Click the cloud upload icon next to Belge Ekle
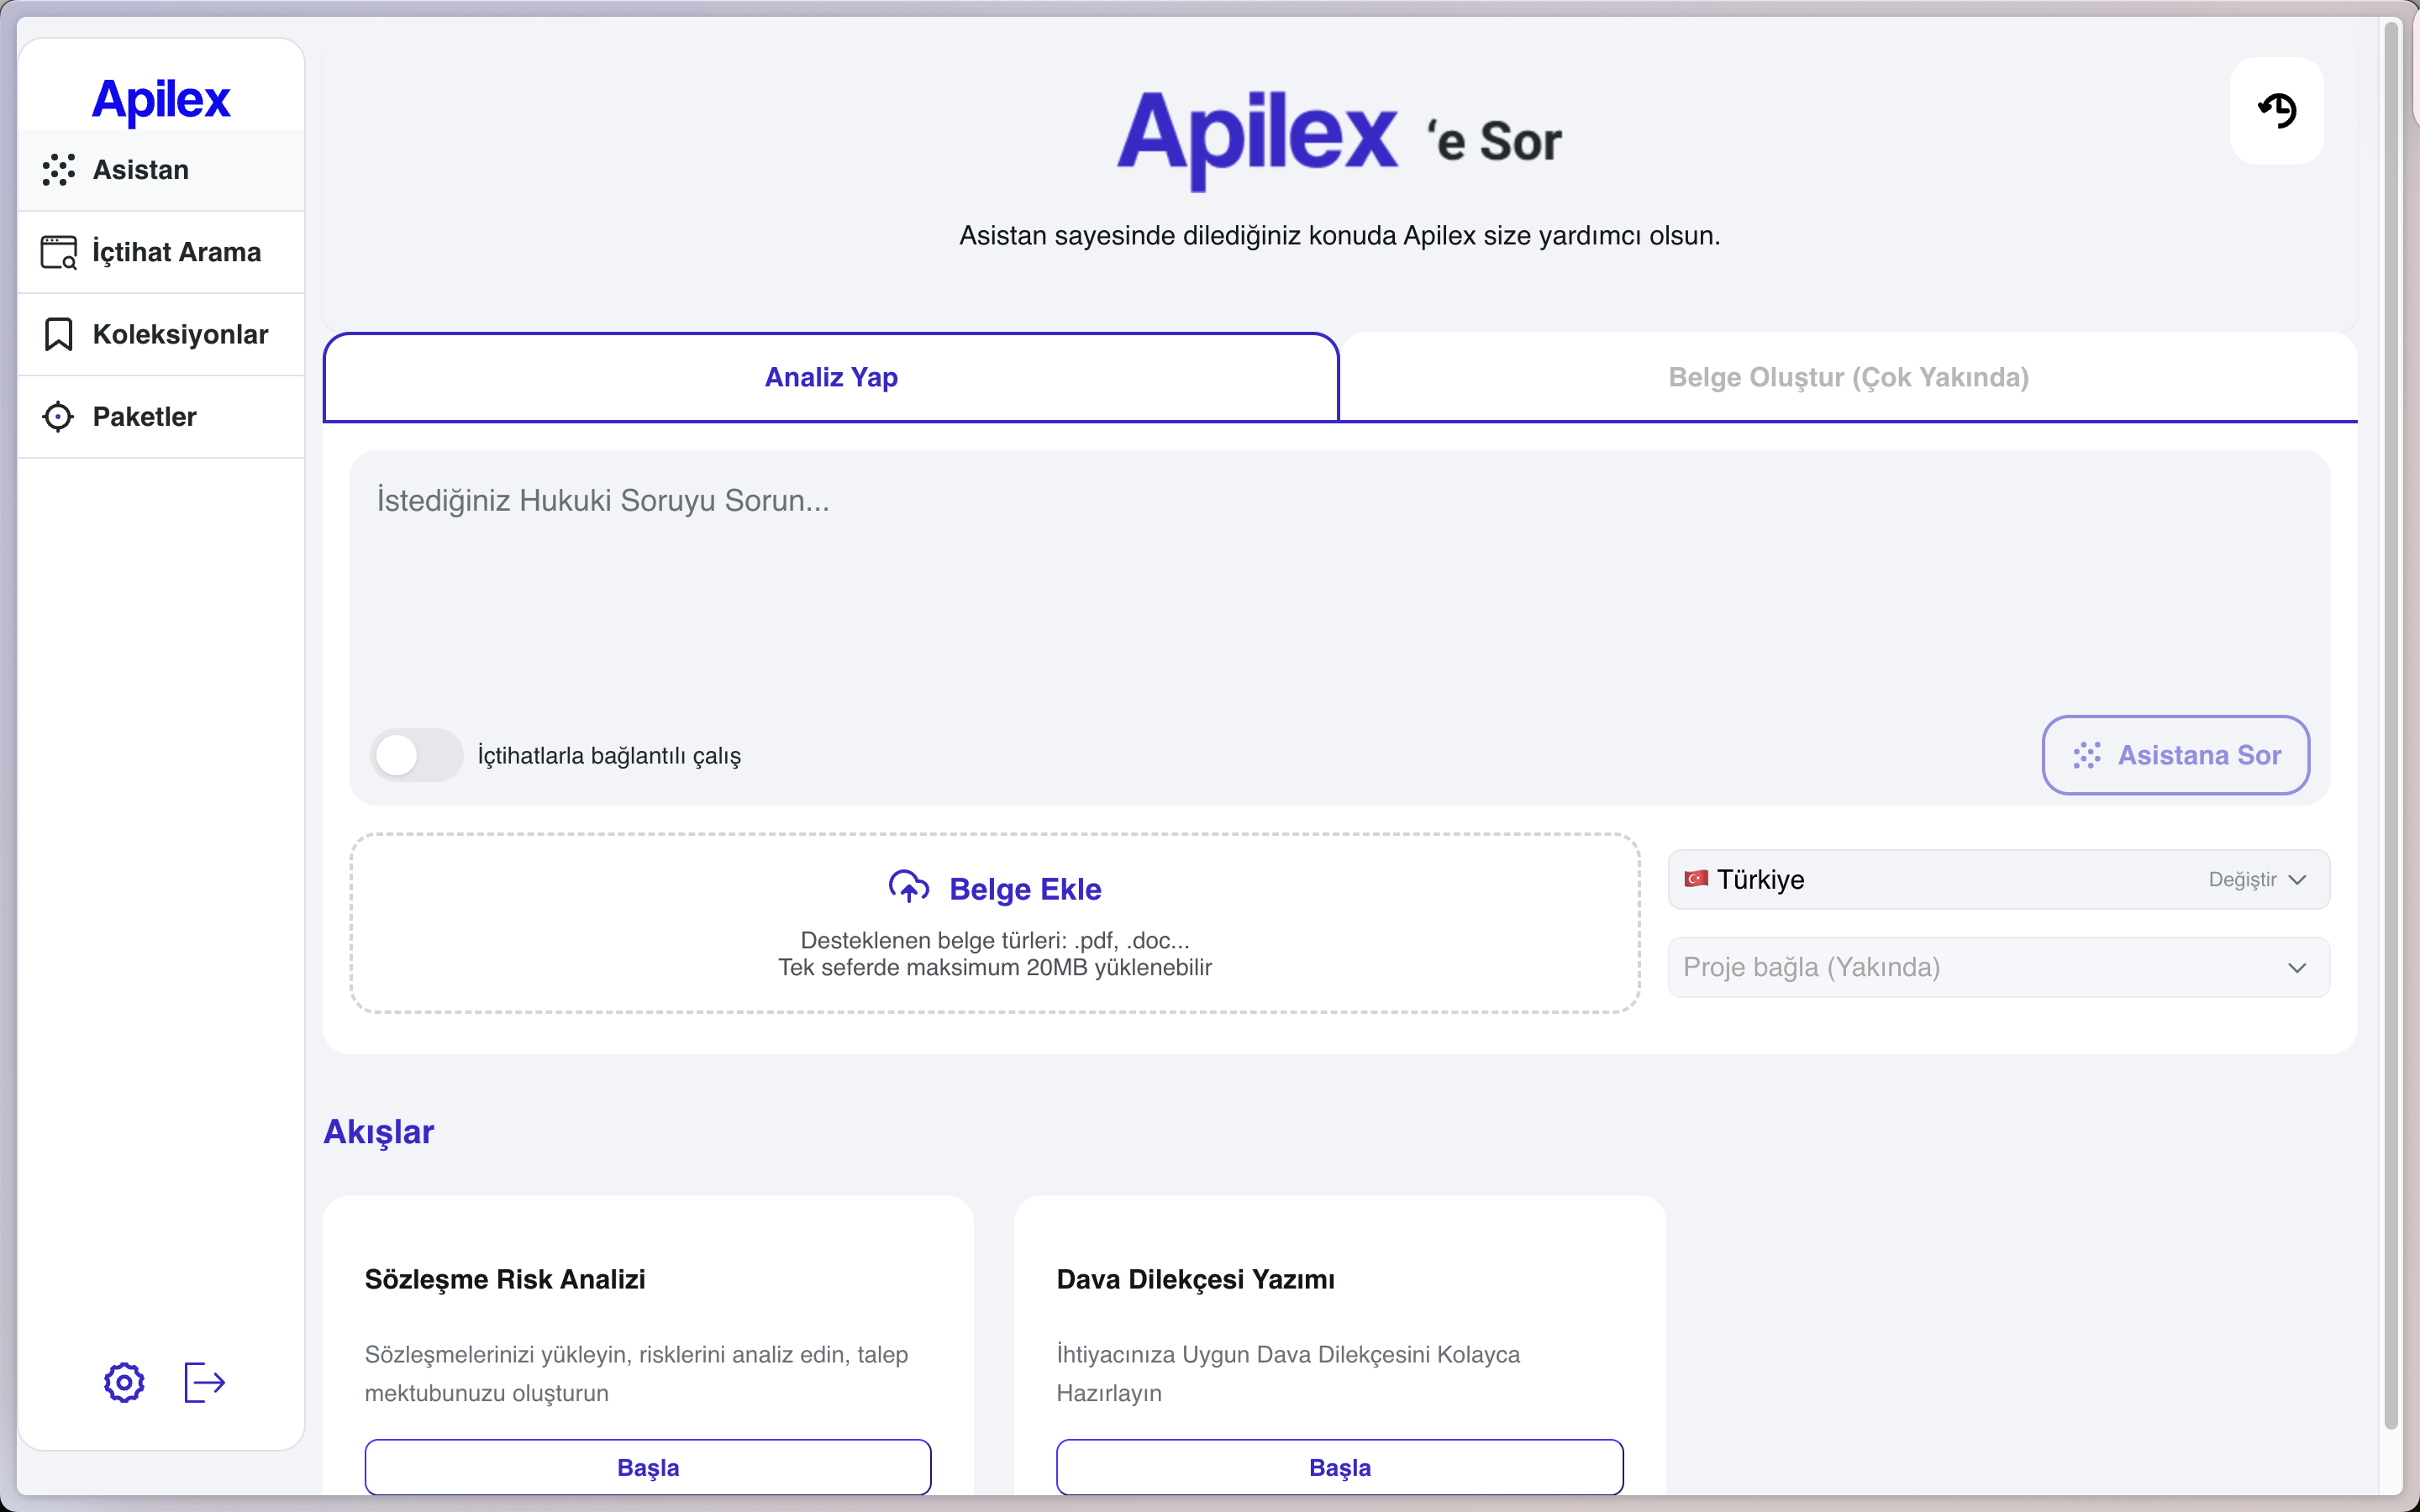The width and height of the screenshot is (2420, 1512). [x=909, y=887]
